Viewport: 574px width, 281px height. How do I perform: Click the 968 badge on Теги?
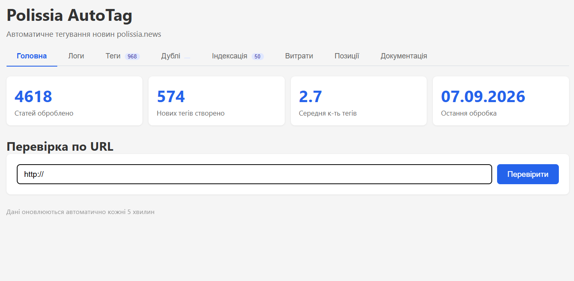132,57
